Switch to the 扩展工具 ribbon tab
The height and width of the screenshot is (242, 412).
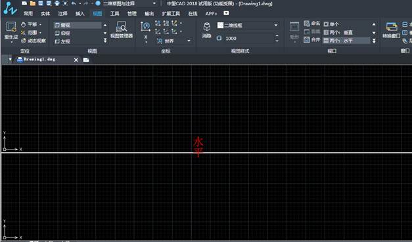pyautogui.click(x=171, y=13)
